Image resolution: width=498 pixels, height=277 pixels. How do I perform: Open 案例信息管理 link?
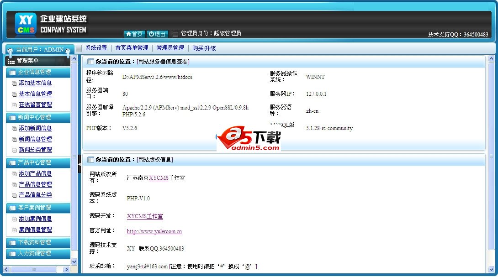35,230
